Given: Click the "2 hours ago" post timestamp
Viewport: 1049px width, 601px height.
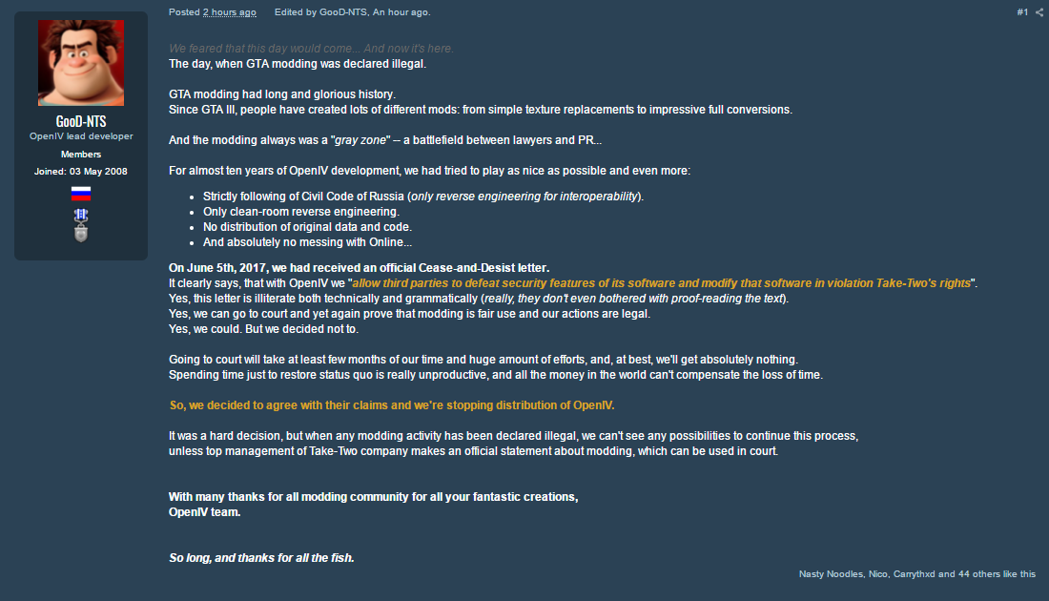Looking at the screenshot, I should pos(229,12).
